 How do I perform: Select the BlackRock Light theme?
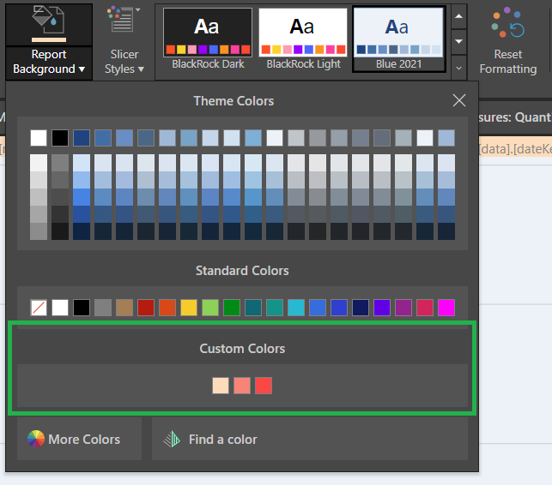pos(303,39)
